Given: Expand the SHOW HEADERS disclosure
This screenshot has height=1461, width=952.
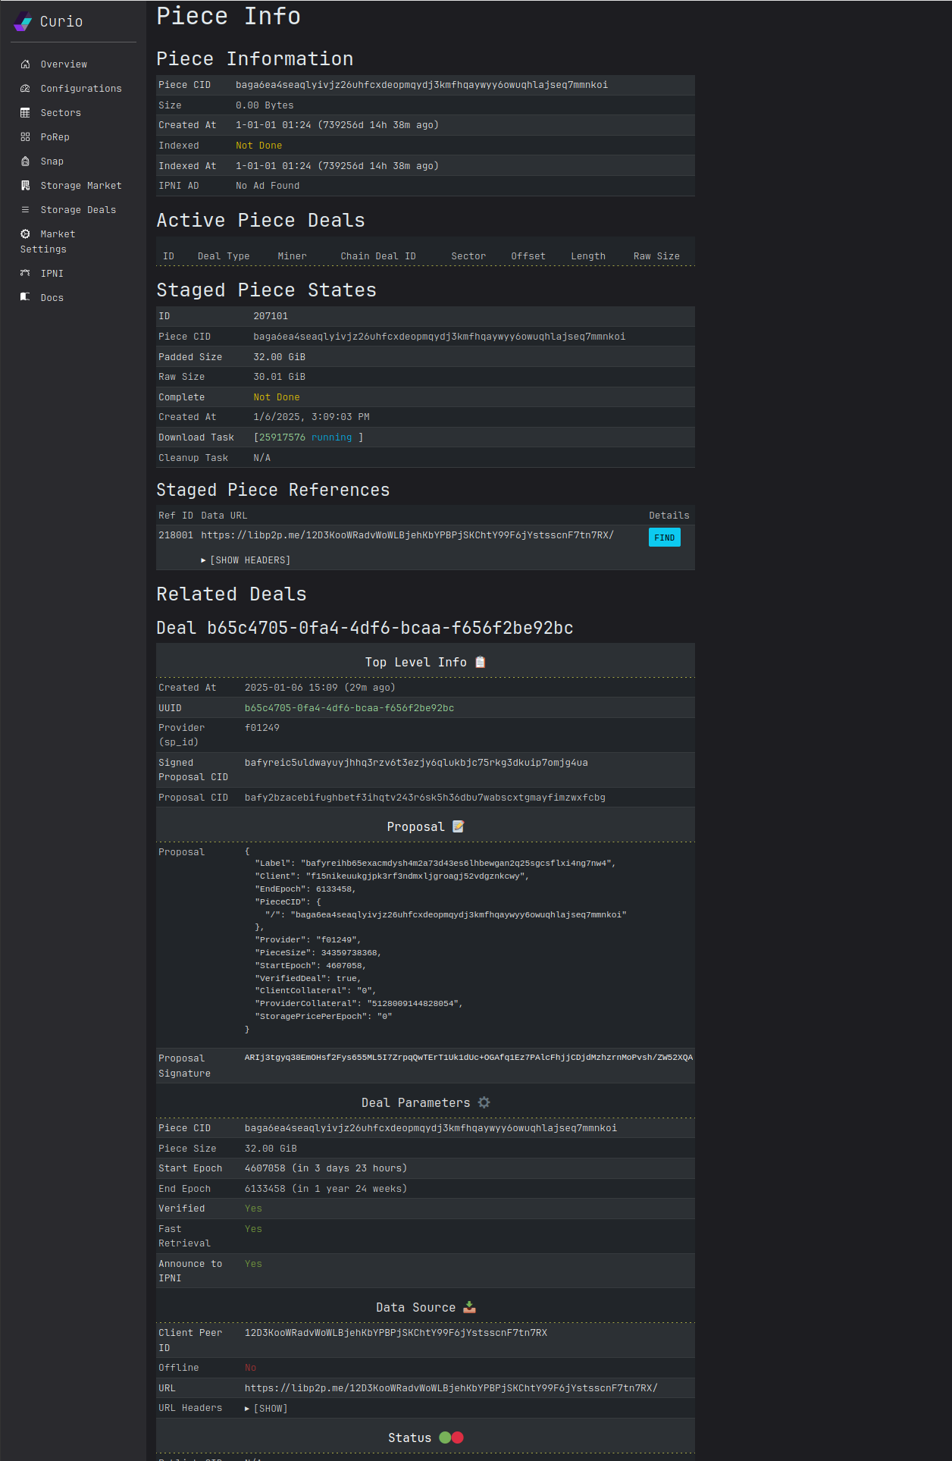Looking at the screenshot, I should tap(246, 560).
